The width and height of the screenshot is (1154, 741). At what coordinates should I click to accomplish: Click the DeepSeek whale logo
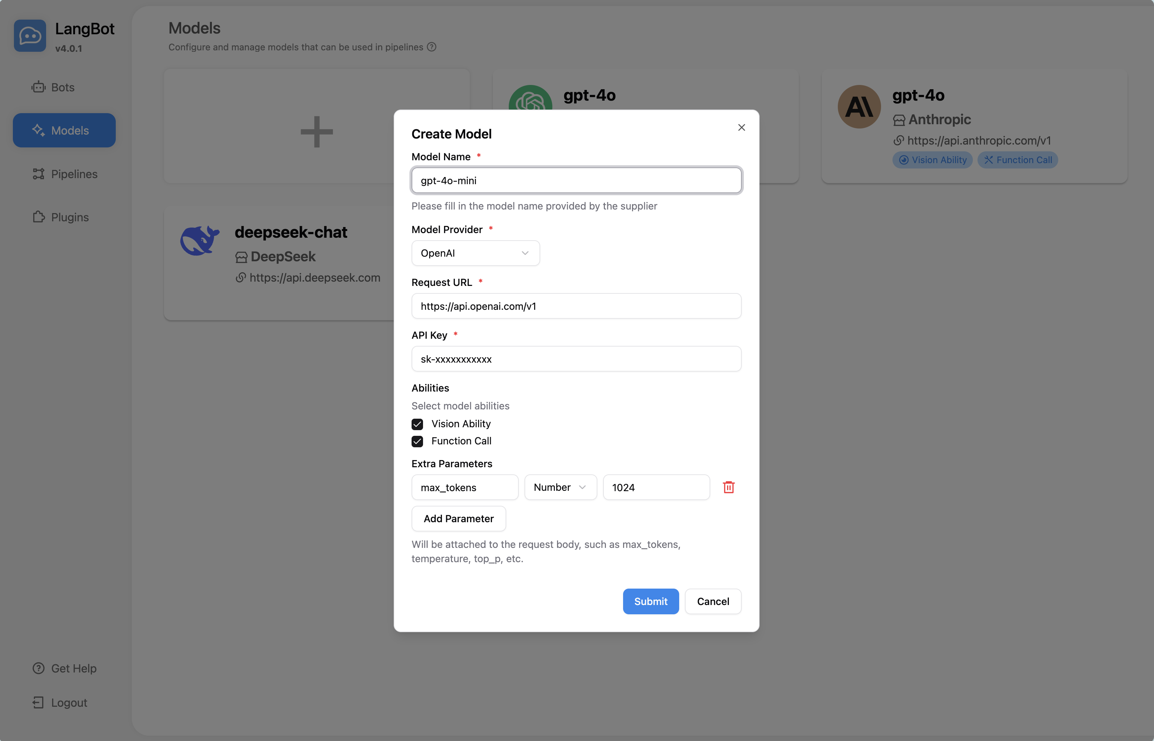click(x=199, y=241)
